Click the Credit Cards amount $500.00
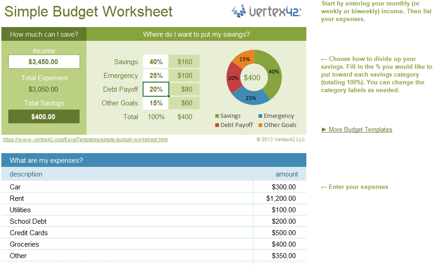 [x=283, y=233]
